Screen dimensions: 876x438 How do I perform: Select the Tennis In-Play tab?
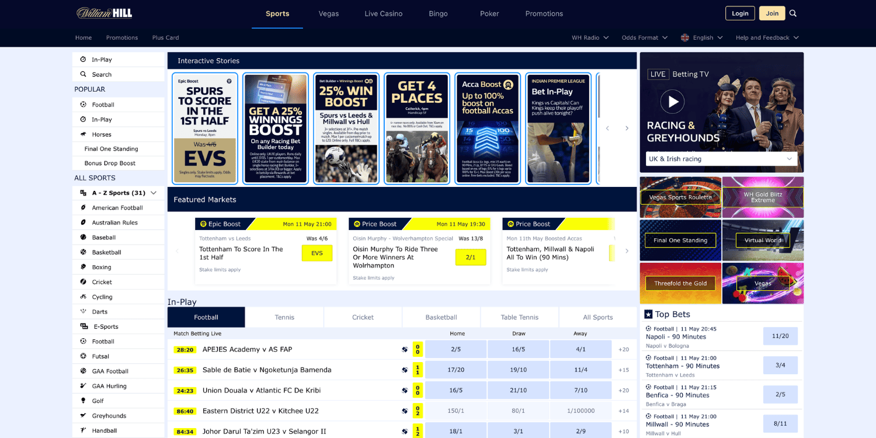coord(284,317)
